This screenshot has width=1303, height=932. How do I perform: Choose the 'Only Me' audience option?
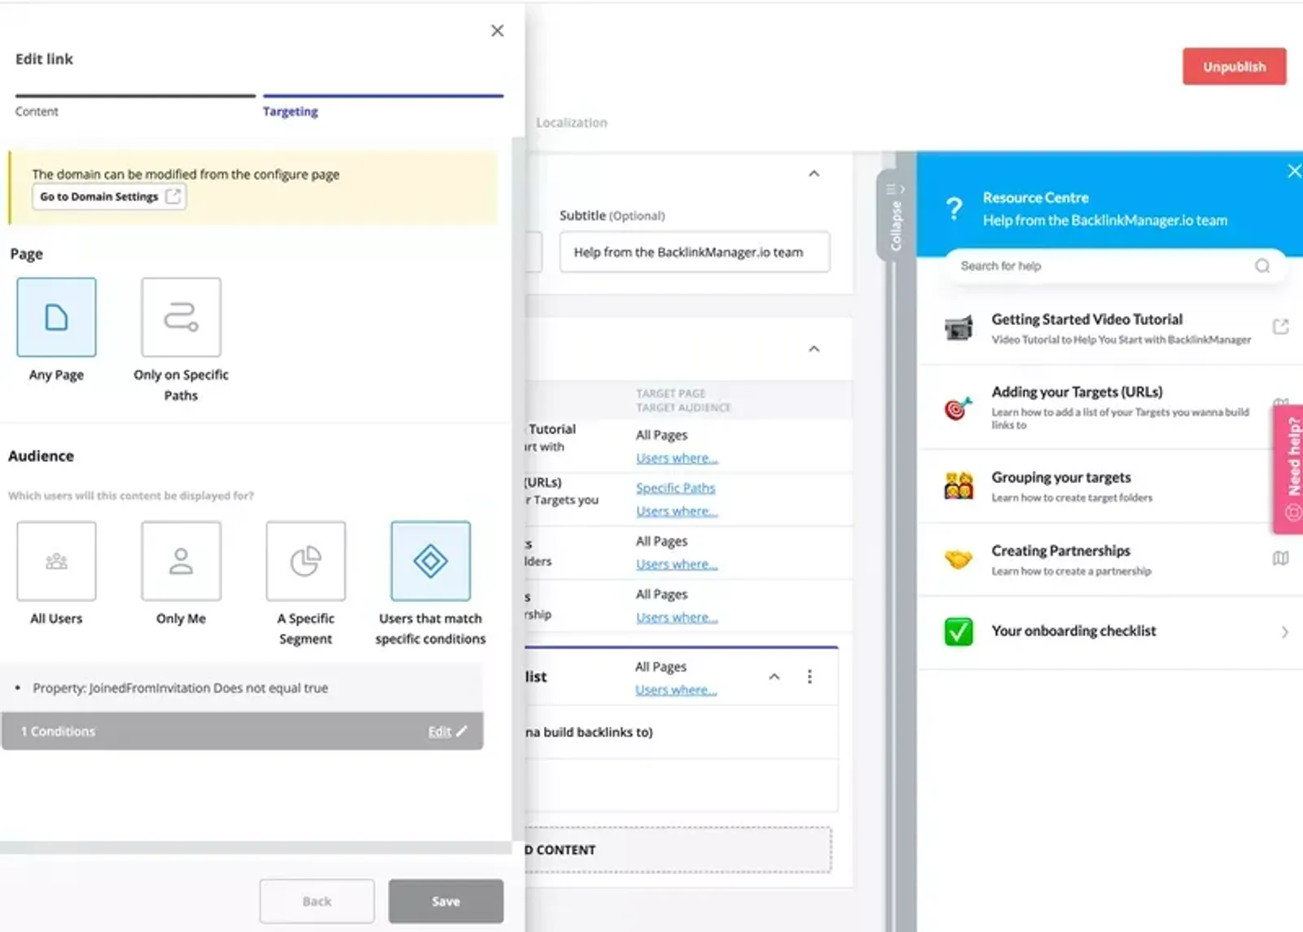(x=180, y=561)
